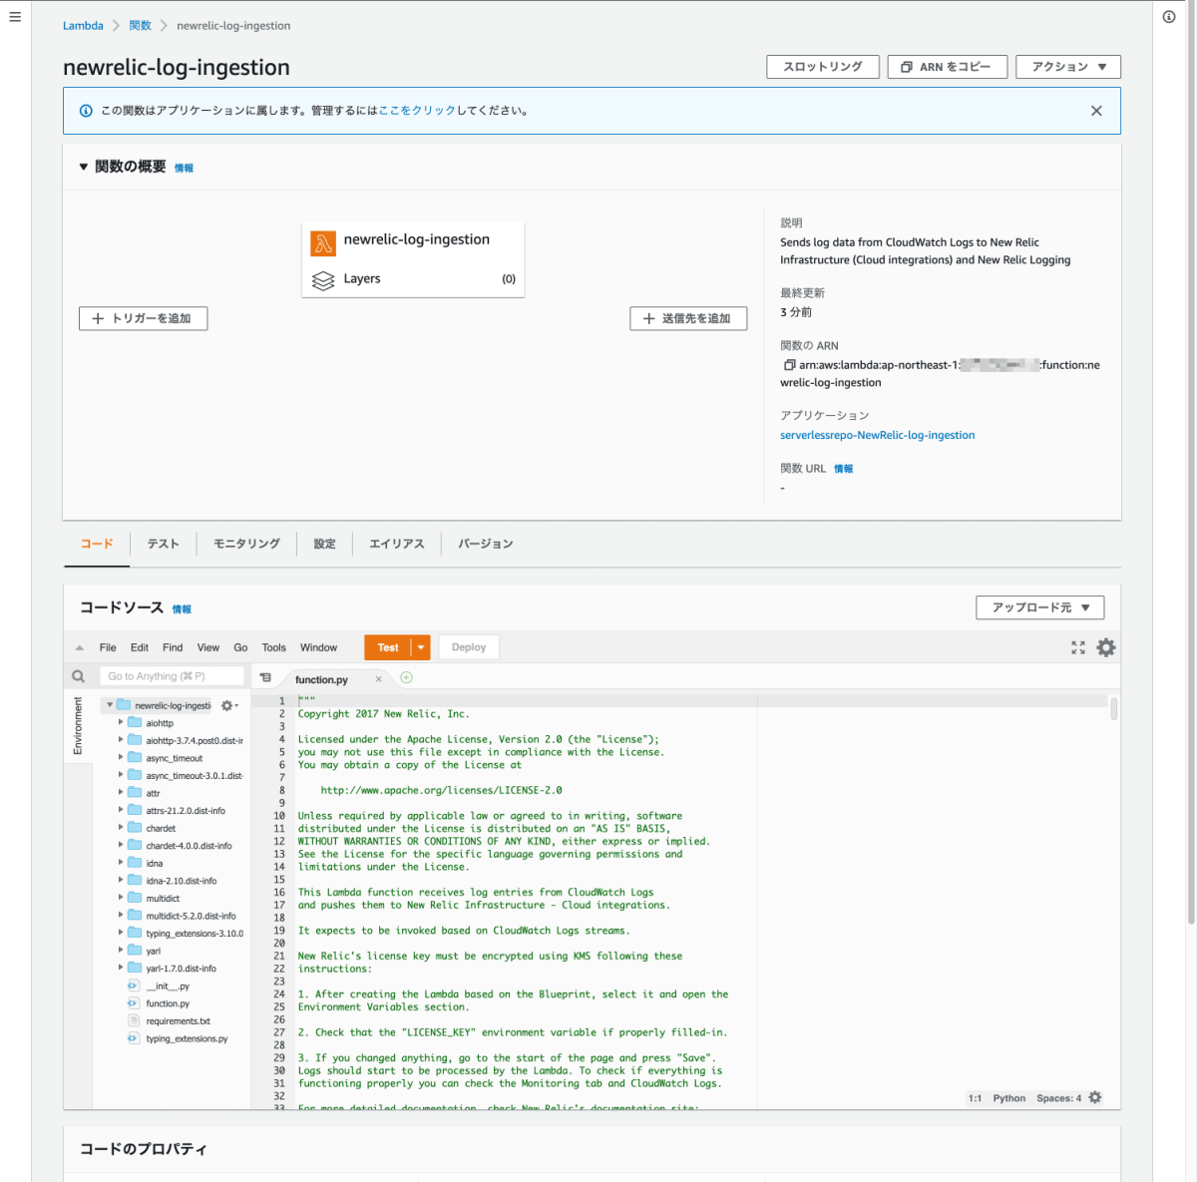
Task: Open status bar settings gear icon
Action: click(1095, 1097)
